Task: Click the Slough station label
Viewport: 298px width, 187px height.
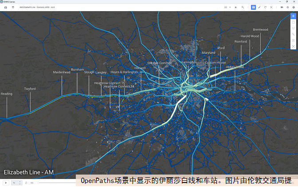Action: [x=89, y=72]
